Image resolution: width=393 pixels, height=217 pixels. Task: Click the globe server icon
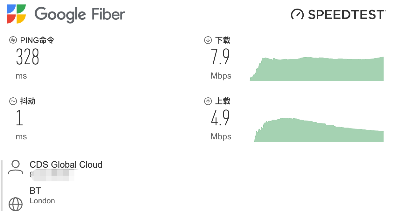tap(16, 204)
